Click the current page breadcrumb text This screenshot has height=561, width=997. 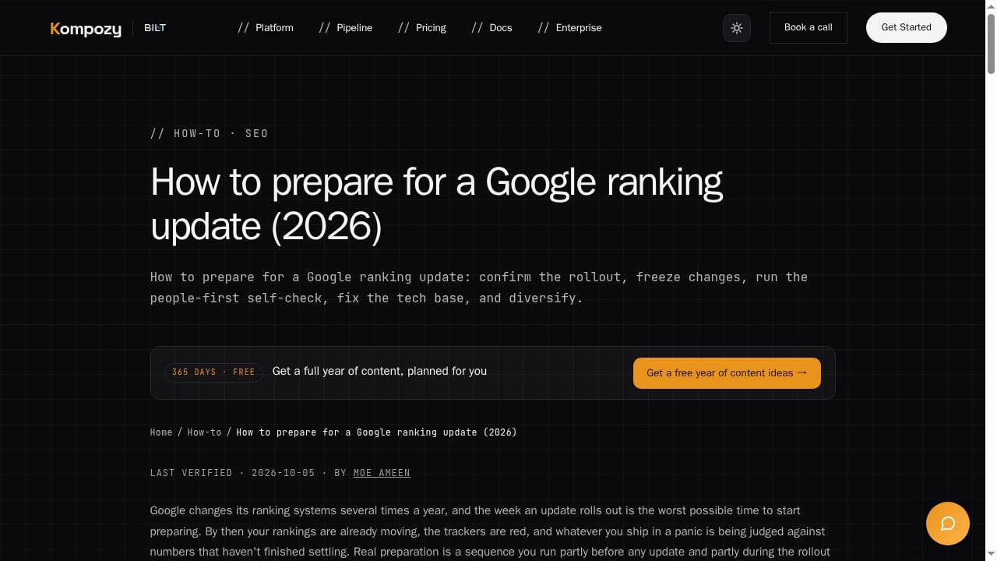point(376,432)
